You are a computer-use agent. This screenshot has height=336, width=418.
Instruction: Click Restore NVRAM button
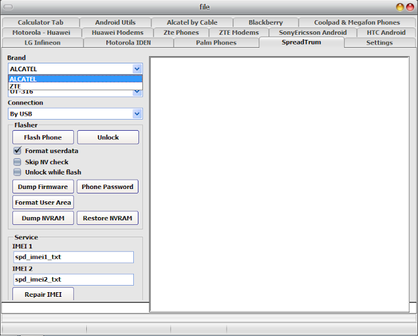tap(107, 218)
